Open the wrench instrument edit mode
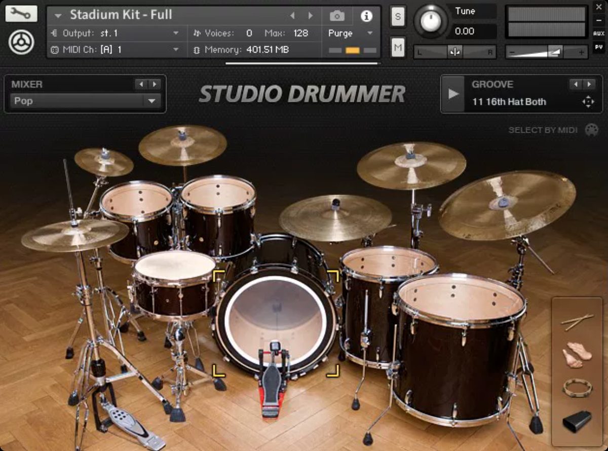Screen dimensions: 608x451 [21, 14]
